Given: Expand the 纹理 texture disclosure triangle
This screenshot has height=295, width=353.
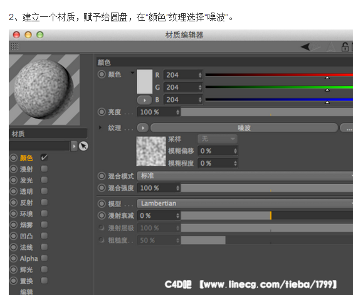Looking at the screenshot, I should tap(100, 127).
